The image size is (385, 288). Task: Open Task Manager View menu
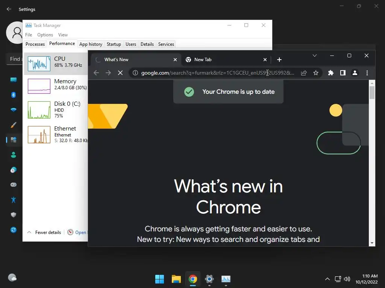point(63,35)
